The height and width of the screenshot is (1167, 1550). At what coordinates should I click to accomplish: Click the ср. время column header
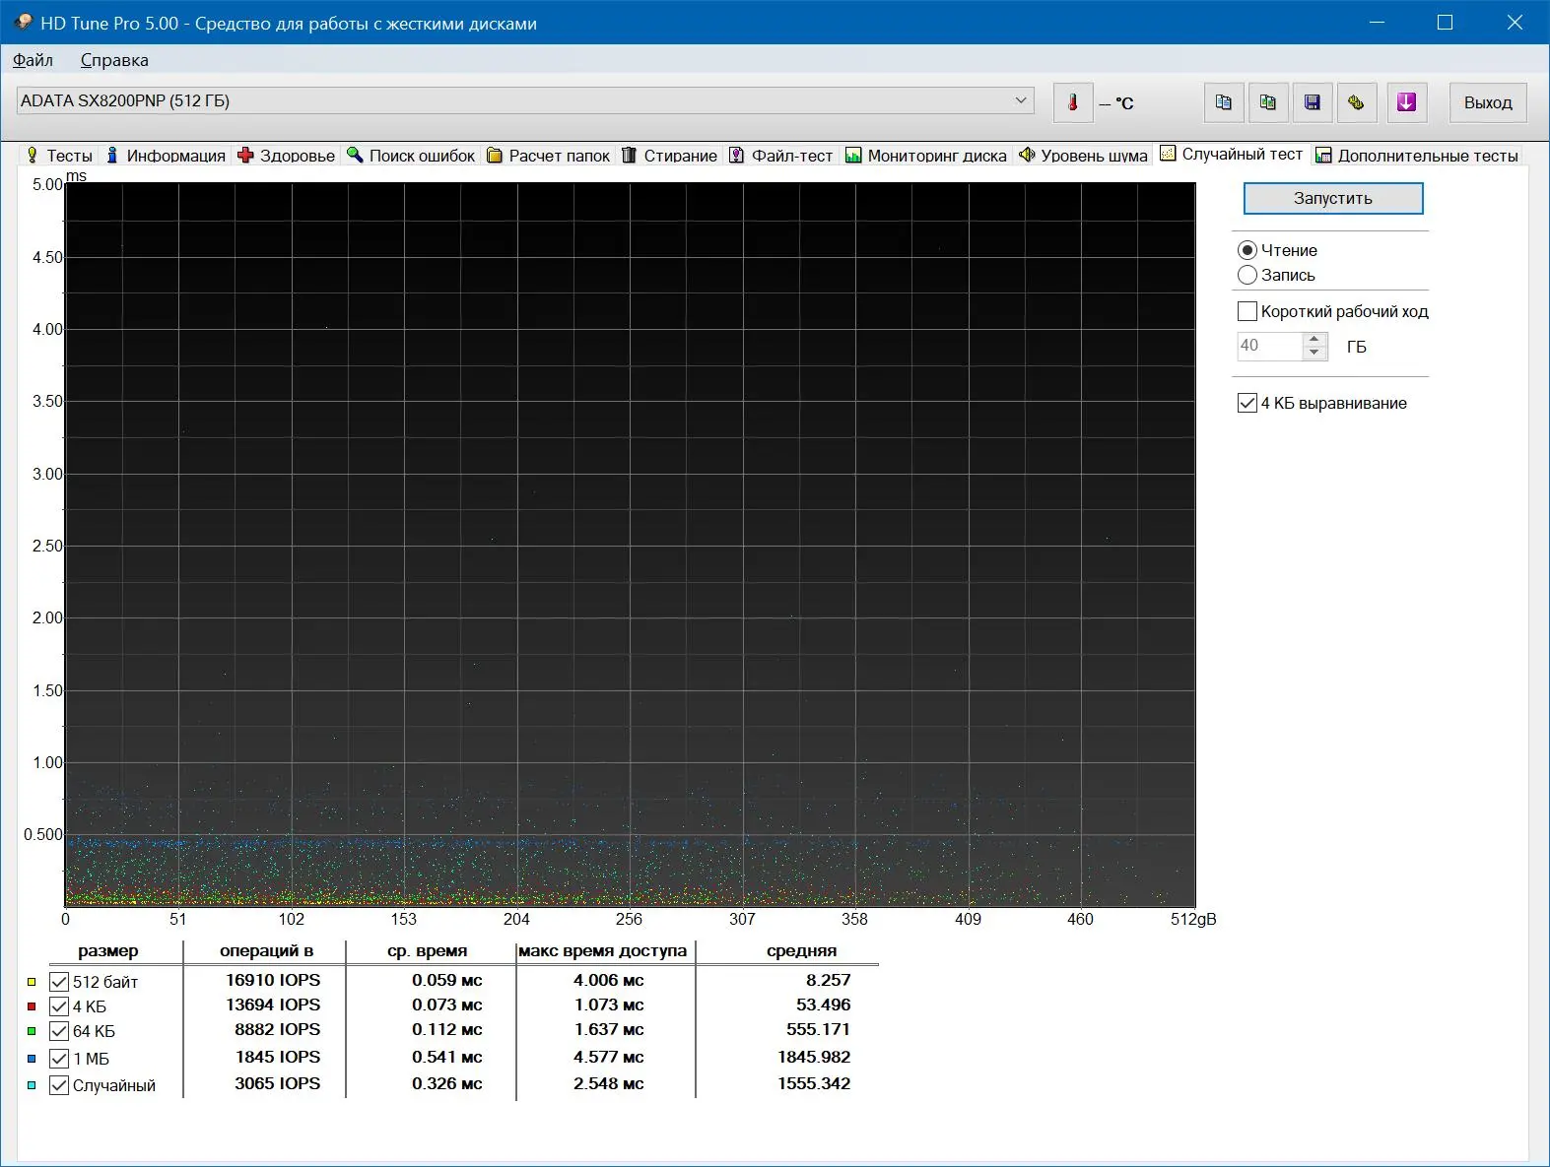(x=428, y=951)
